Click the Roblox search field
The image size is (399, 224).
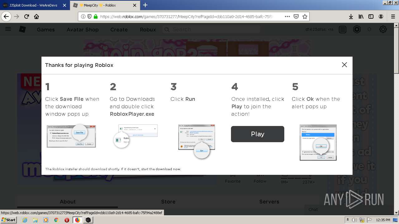(211, 29)
